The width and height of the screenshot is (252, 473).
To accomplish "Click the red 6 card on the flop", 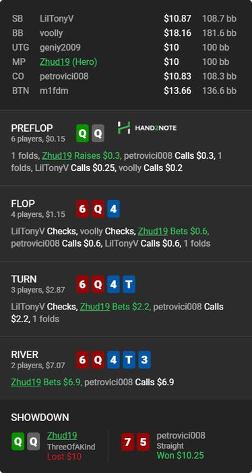I will click(82, 209).
